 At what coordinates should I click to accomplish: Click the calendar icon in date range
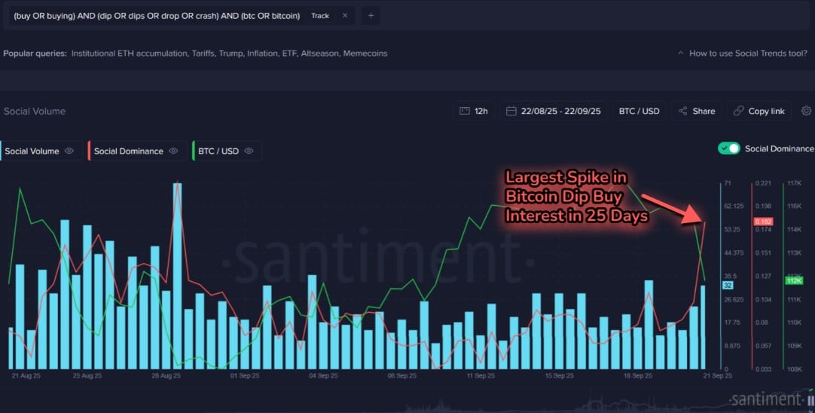point(511,111)
